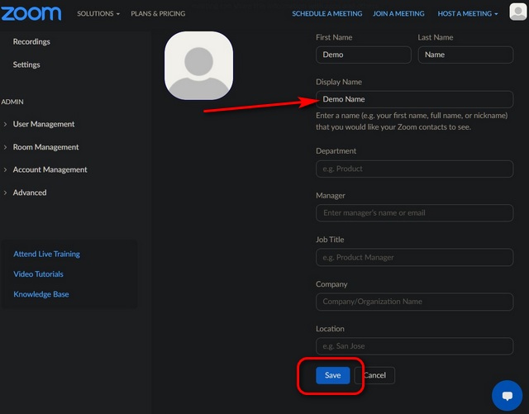529x414 pixels.
Task: Expand the Advanced section
Action: click(30, 193)
